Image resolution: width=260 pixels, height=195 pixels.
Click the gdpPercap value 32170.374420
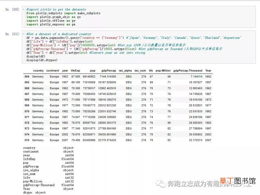(x=107, y=140)
